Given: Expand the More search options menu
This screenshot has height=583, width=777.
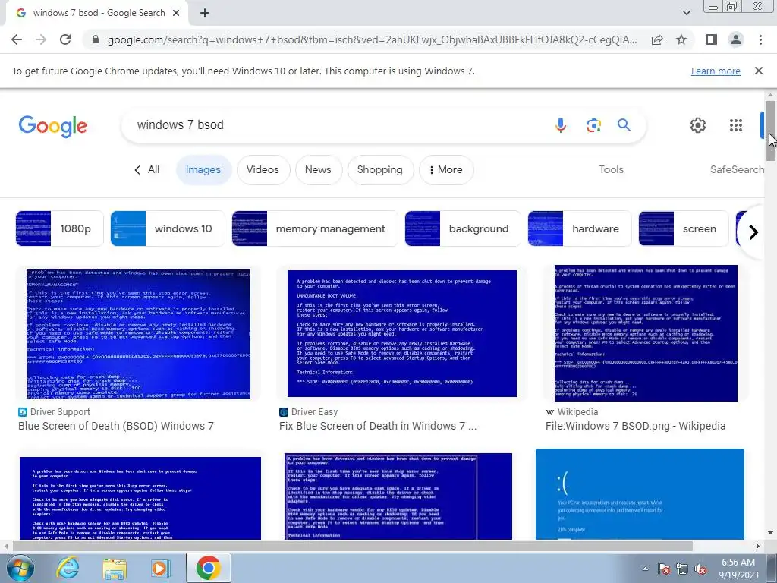Looking at the screenshot, I should 446,169.
